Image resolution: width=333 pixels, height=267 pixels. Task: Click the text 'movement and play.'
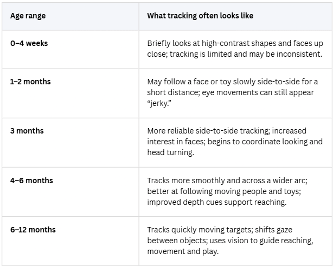pyautogui.click(x=183, y=251)
